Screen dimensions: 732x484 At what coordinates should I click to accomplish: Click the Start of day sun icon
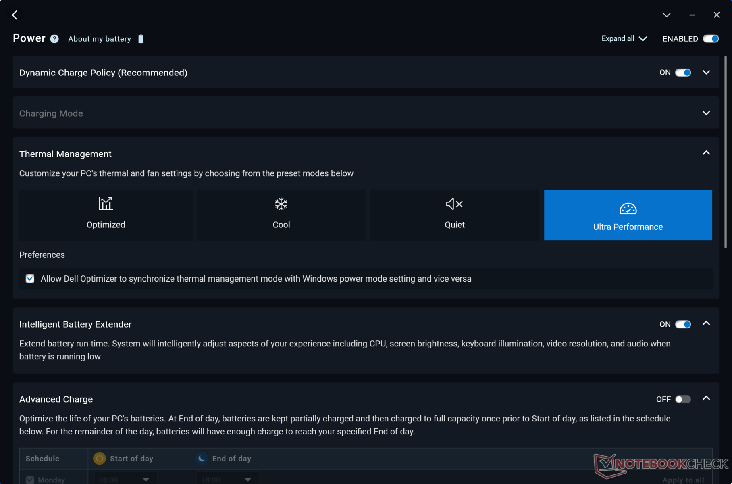pyautogui.click(x=100, y=458)
